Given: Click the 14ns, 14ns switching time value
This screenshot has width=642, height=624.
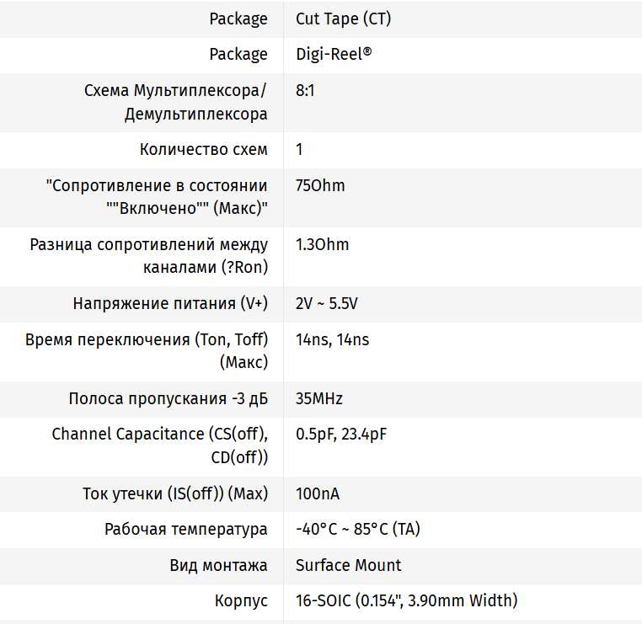Looking at the screenshot, I should click(332, 340).
